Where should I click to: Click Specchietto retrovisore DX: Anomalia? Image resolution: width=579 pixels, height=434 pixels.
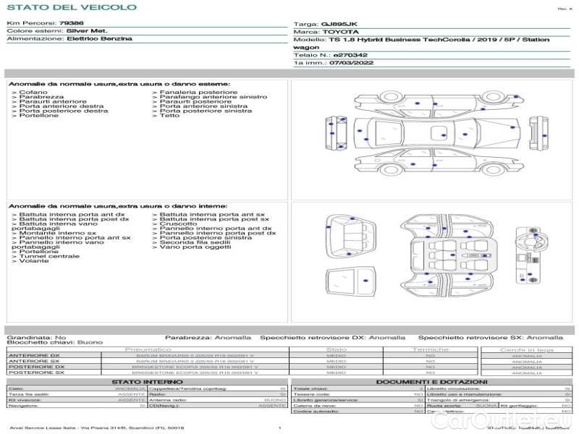[x=332, y=337]
